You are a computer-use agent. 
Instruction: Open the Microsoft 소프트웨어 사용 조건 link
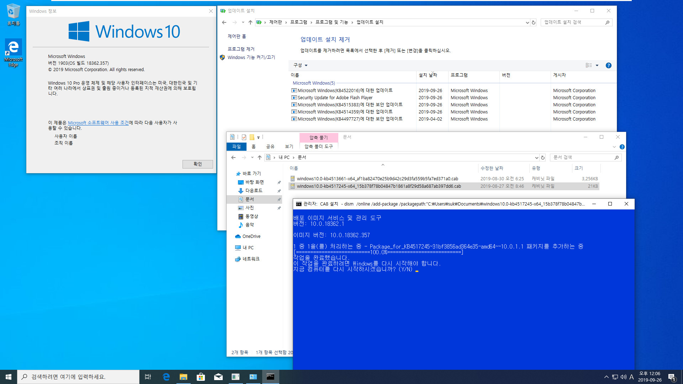pos(98,123)
